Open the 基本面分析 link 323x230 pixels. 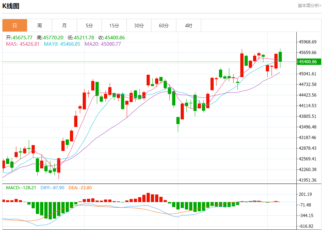(309, 6)
